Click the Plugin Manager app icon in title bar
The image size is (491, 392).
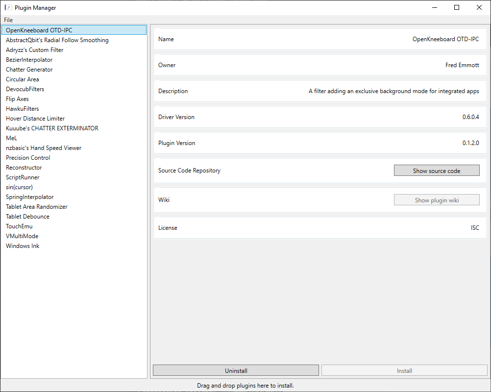8,7
